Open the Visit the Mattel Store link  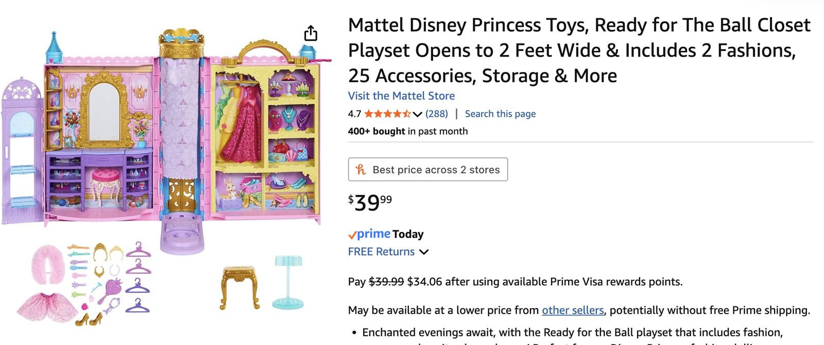click(401, 96)
